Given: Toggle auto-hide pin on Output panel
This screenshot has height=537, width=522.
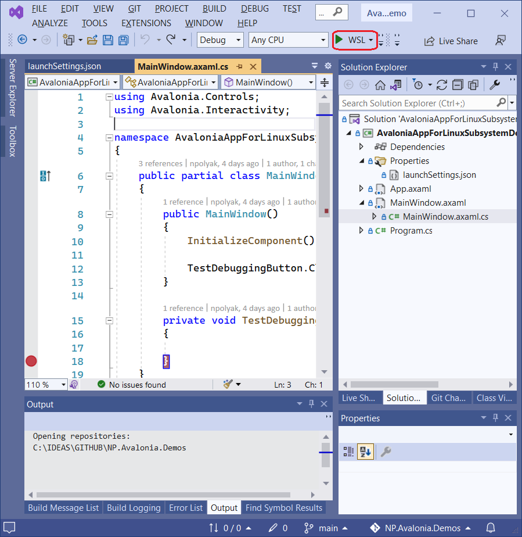Looking at the screenshot, I should pyautogui.click(x=311, y=404).
